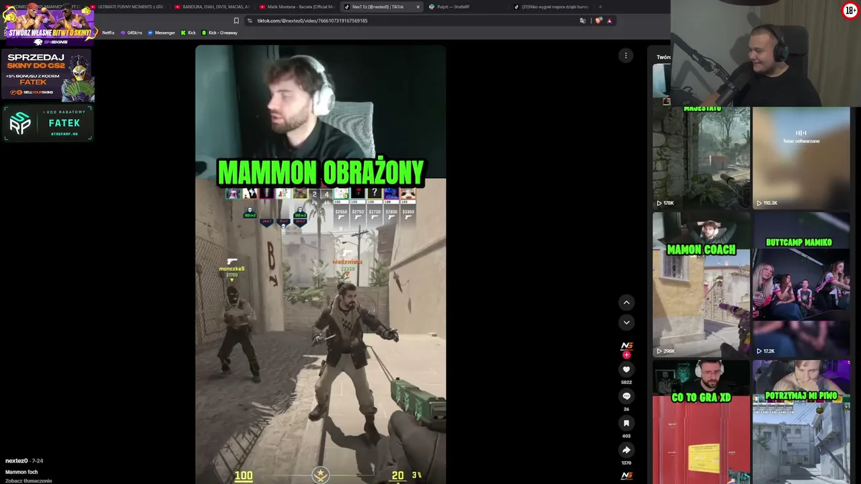The image size is (861, 484).
Task: Share the video using the arrow icon
Action: pos(626,450)
